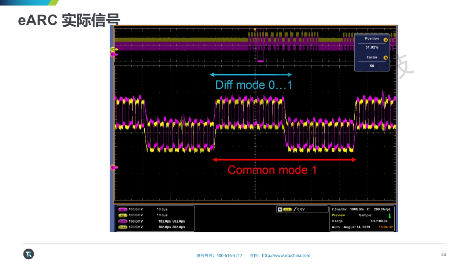Select the Z1R2 zoom waveform badge
The width and height of the screenshot is (469, 264).
[x=123, y=227]
